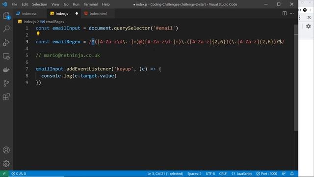Change indentation via Spaces: 2

click(x=194, y=174)
